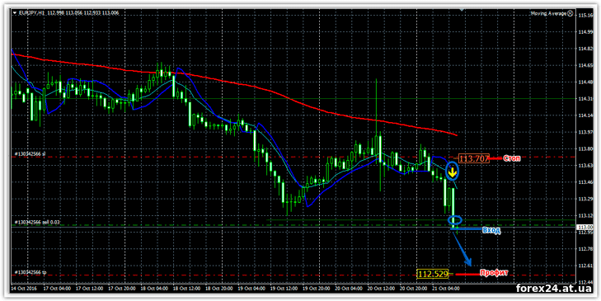Click the 115.16 price axis label
The width and height of the screenshot is (601, 301).
coord(586,16)
